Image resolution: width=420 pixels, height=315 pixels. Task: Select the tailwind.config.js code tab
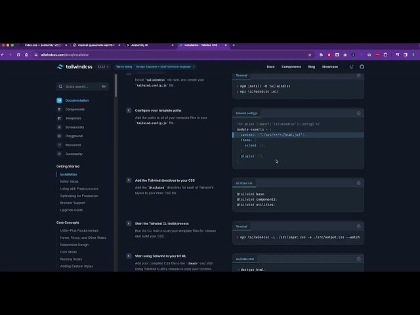click(247, 114)
